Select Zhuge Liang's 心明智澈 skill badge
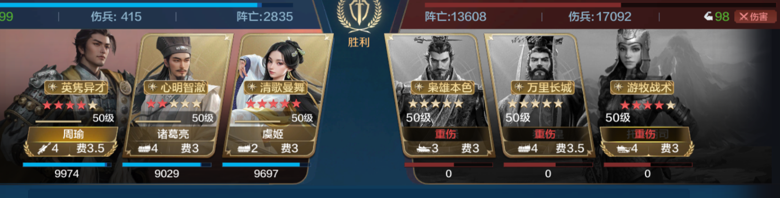Viewport: 780px width, 198px height. [177, 87]
